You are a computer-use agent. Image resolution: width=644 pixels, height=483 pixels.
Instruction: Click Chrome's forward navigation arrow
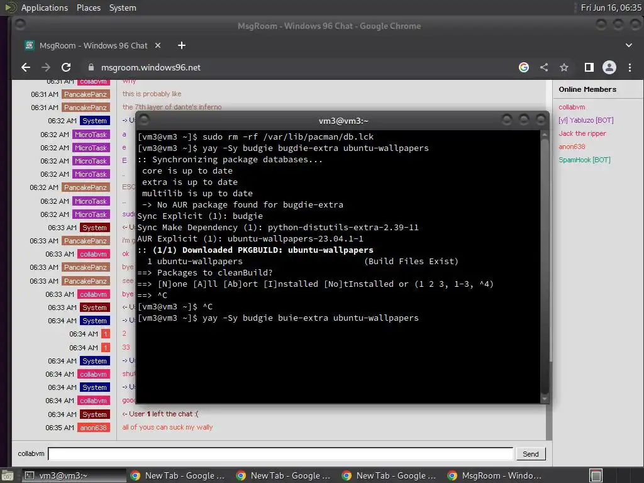point(46,67)
